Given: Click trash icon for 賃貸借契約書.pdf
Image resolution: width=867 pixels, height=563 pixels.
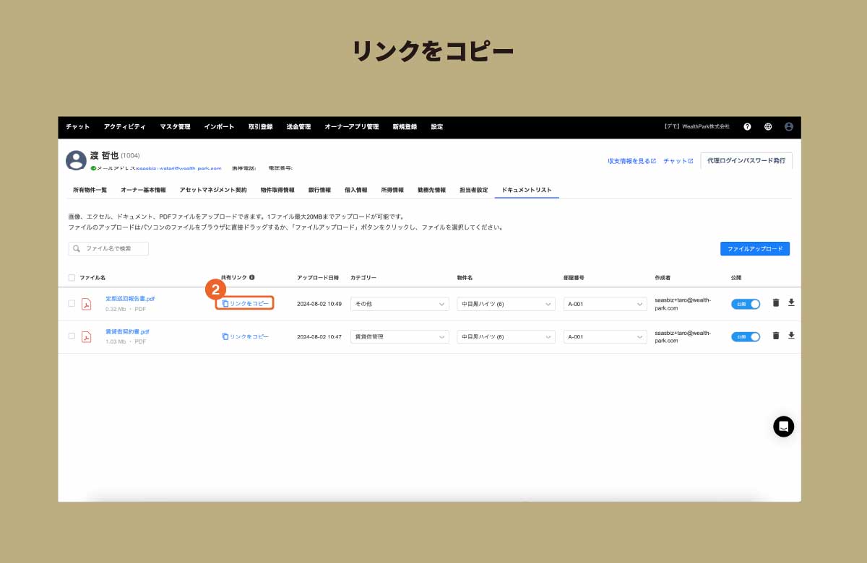Looking at the screenshot, I should (x=775, y=336).
